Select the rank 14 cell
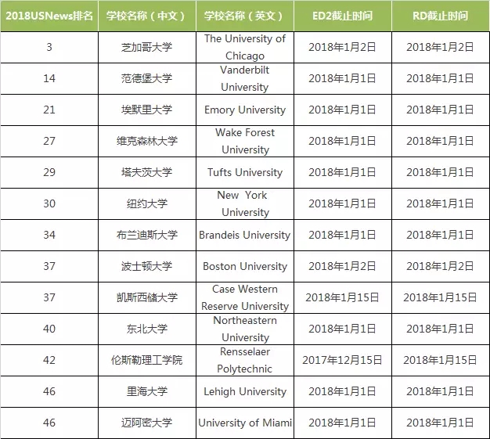Viewport: 490px width, 439px height. pyautogui.click(x=49, y=78)
